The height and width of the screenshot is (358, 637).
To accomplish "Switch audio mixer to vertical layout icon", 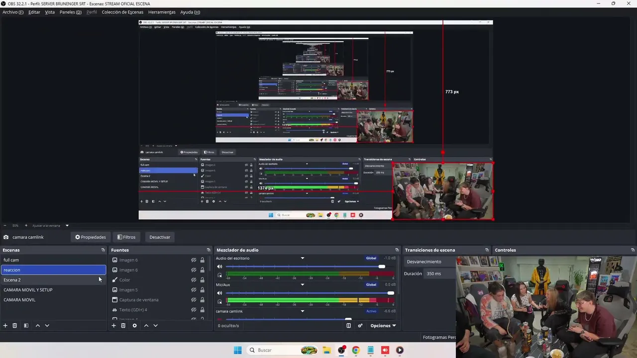I will click(x=348, y=326).
